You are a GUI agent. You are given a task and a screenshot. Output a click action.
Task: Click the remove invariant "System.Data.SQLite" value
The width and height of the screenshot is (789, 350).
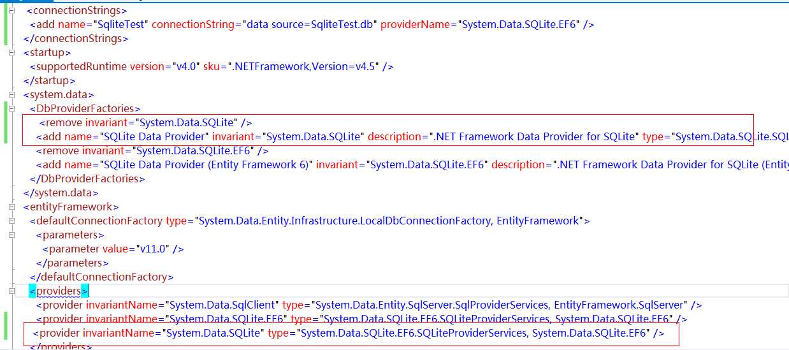(x=188, y=122)
